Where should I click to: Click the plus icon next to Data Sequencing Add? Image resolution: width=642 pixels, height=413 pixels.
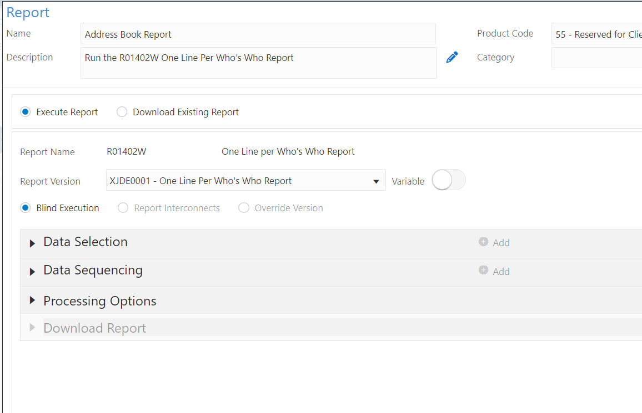483,271
